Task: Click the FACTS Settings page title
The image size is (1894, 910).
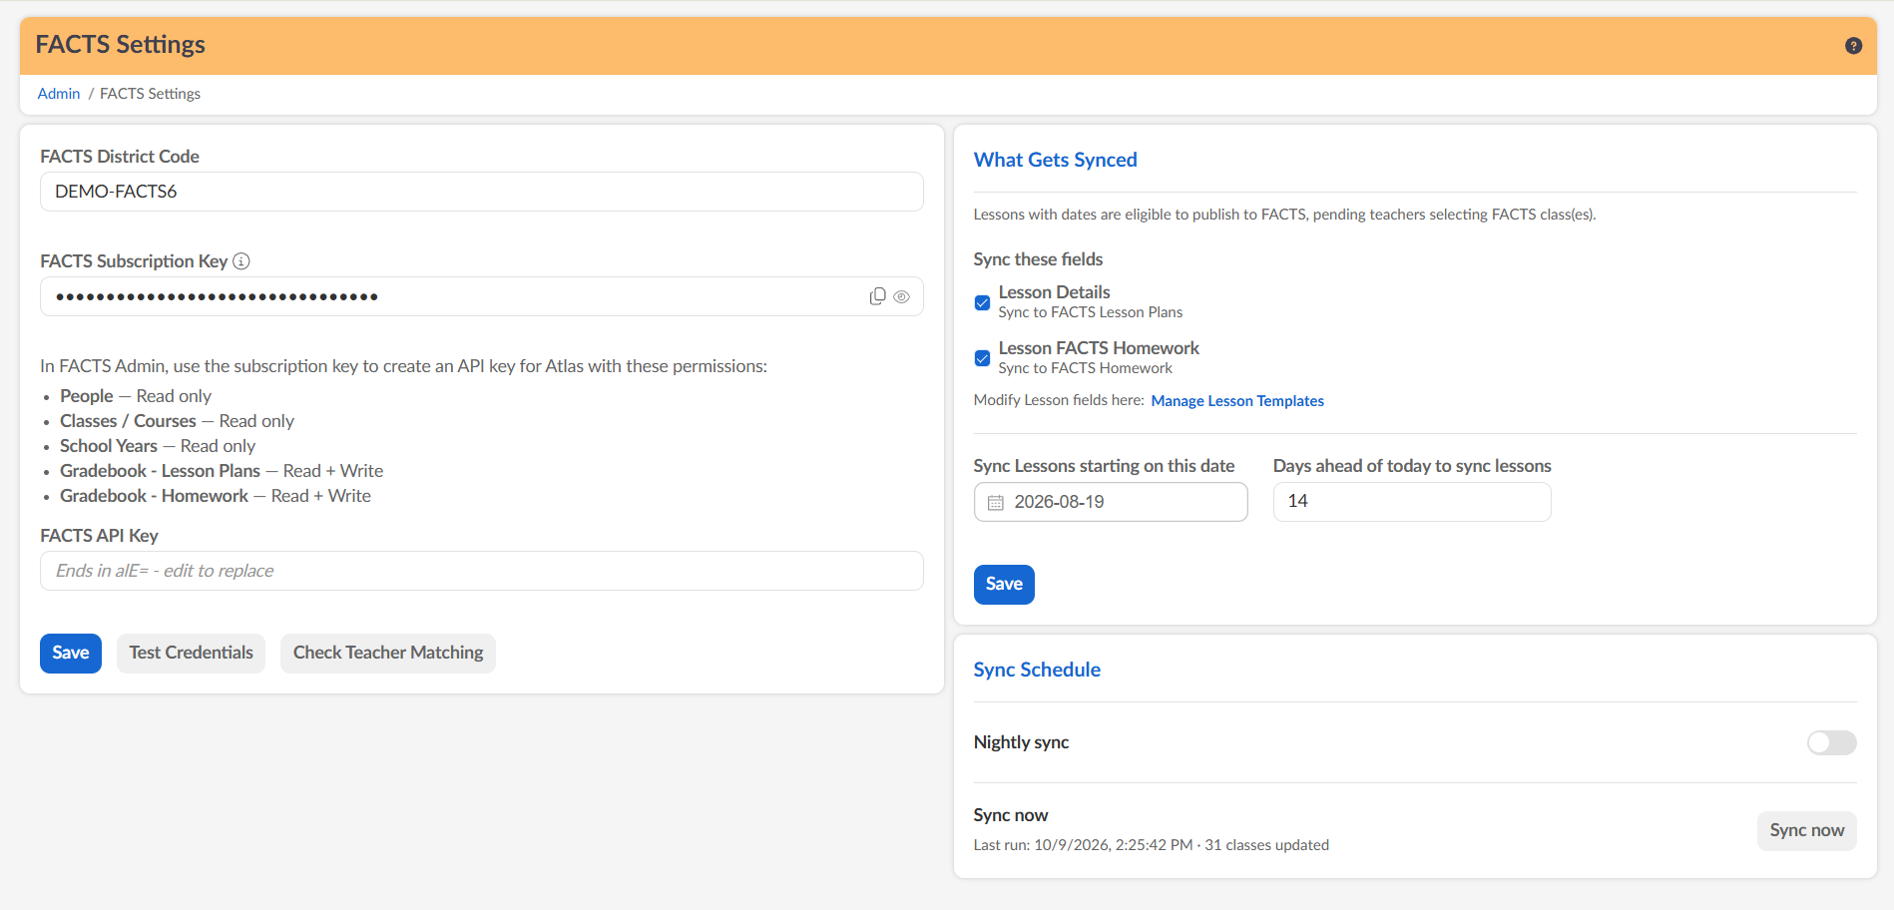Action: 121,45
